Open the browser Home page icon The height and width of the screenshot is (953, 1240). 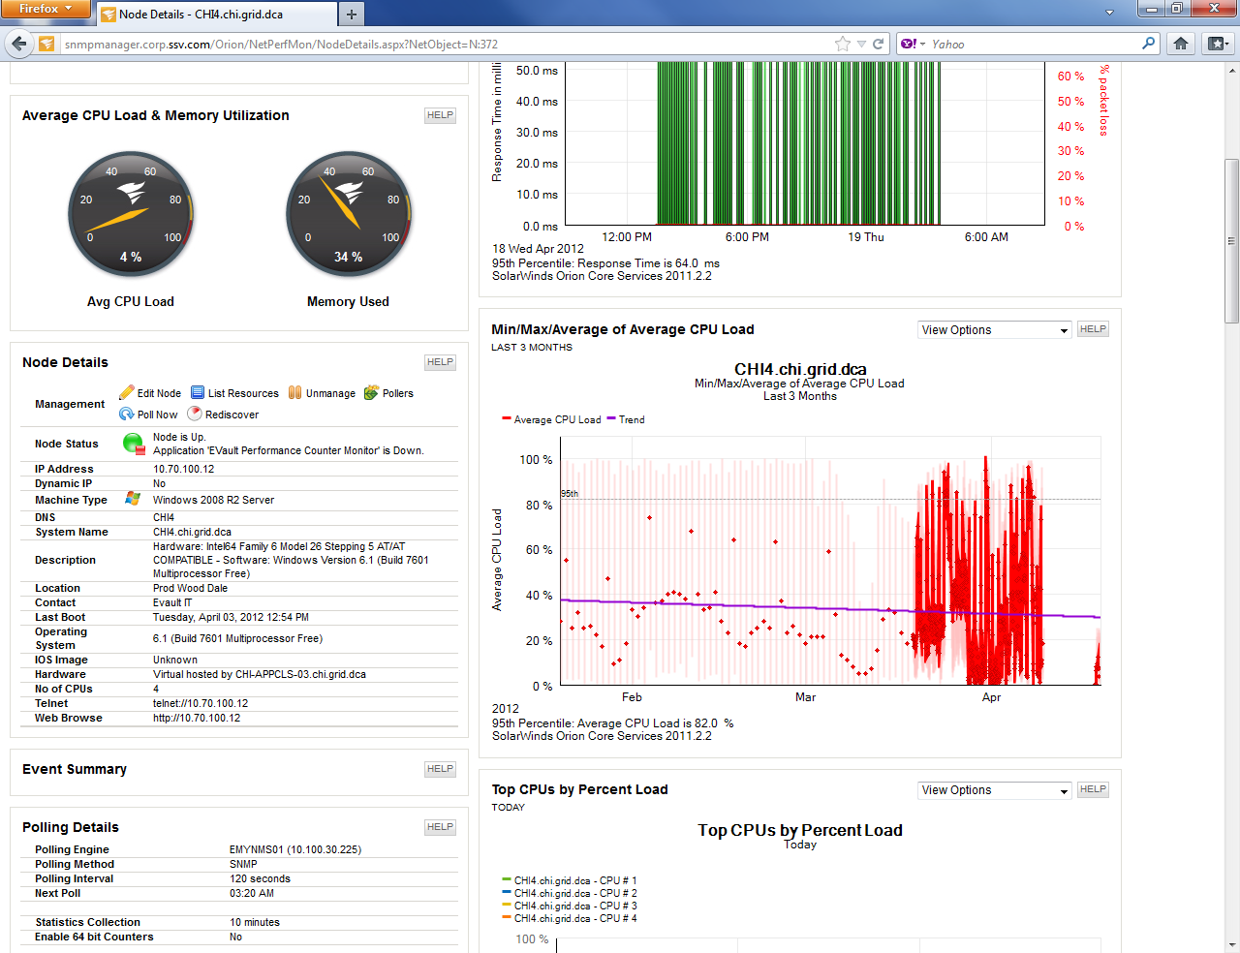1181,44
